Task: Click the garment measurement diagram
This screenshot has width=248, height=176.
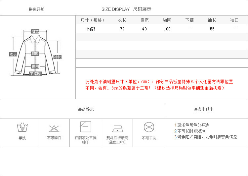Action: [35, 53]
